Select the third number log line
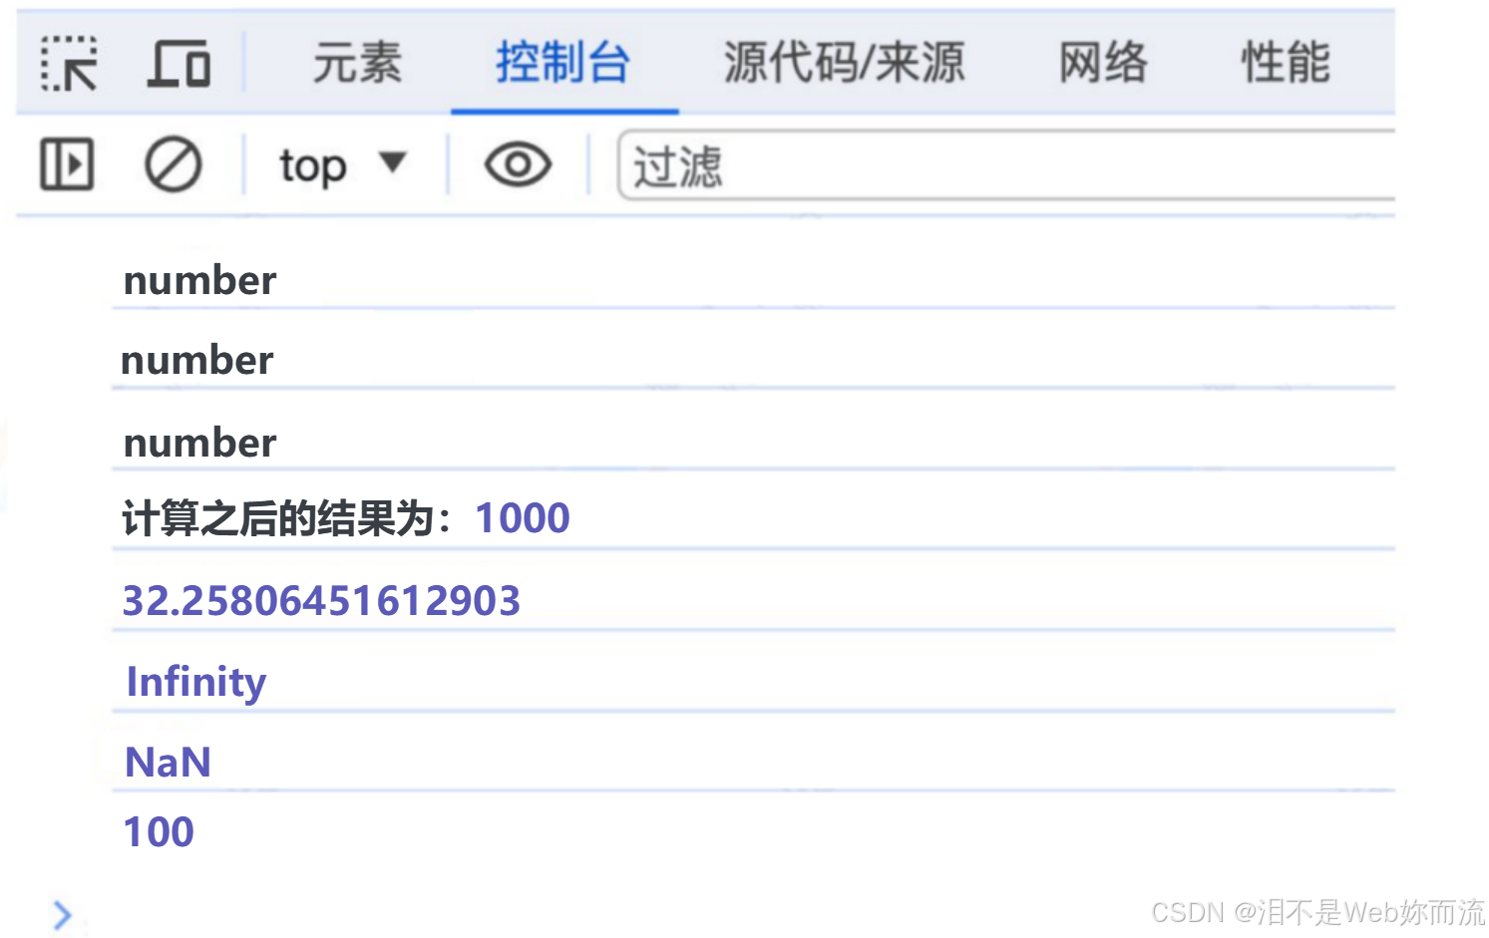Screen dimensions: 1489x938 click(199, 443)
